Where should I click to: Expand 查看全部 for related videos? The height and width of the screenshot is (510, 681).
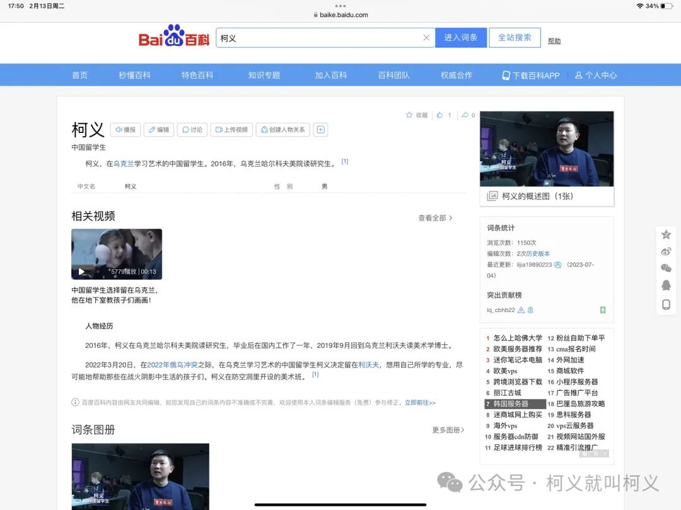(x=435, y=218)
